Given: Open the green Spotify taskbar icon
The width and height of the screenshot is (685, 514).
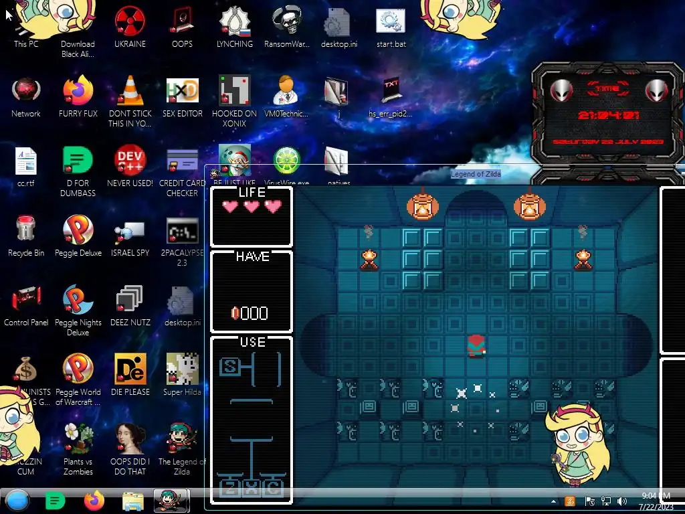Looking at the screenshot, I should tap(55, 501).
